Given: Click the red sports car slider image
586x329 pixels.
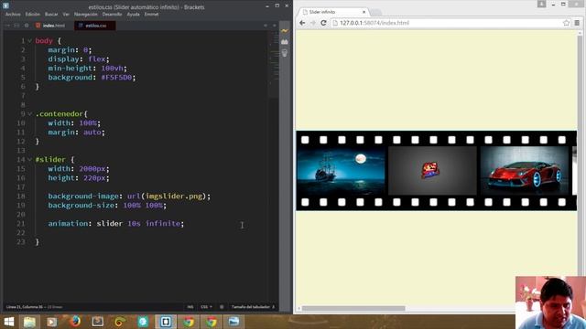Looking at the screenshot, I should pyautogui.click(x=525, y=171).
